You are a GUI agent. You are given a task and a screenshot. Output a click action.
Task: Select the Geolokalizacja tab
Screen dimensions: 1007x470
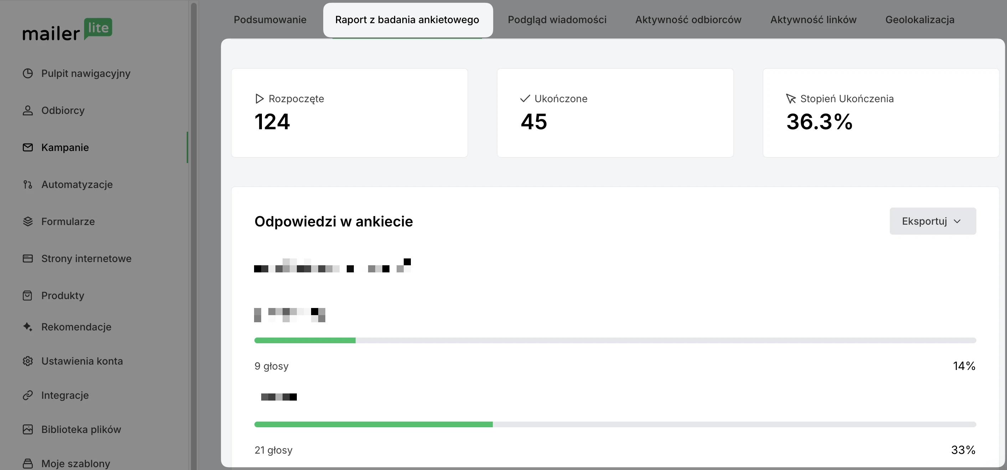coord(919,20)
